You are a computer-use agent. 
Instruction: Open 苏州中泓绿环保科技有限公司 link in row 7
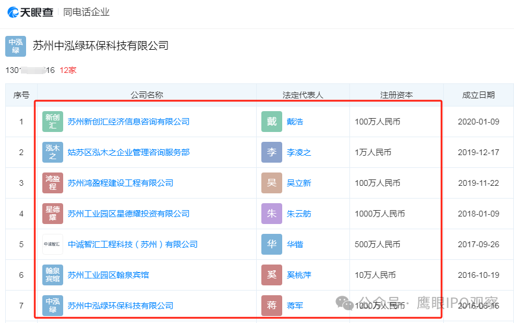tap(121, 306)
